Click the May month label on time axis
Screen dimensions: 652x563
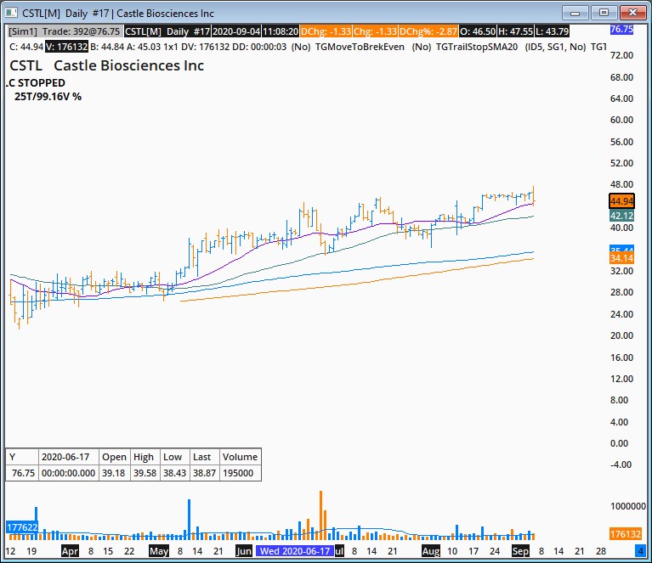pyautogui.click(x=159, y=551)
